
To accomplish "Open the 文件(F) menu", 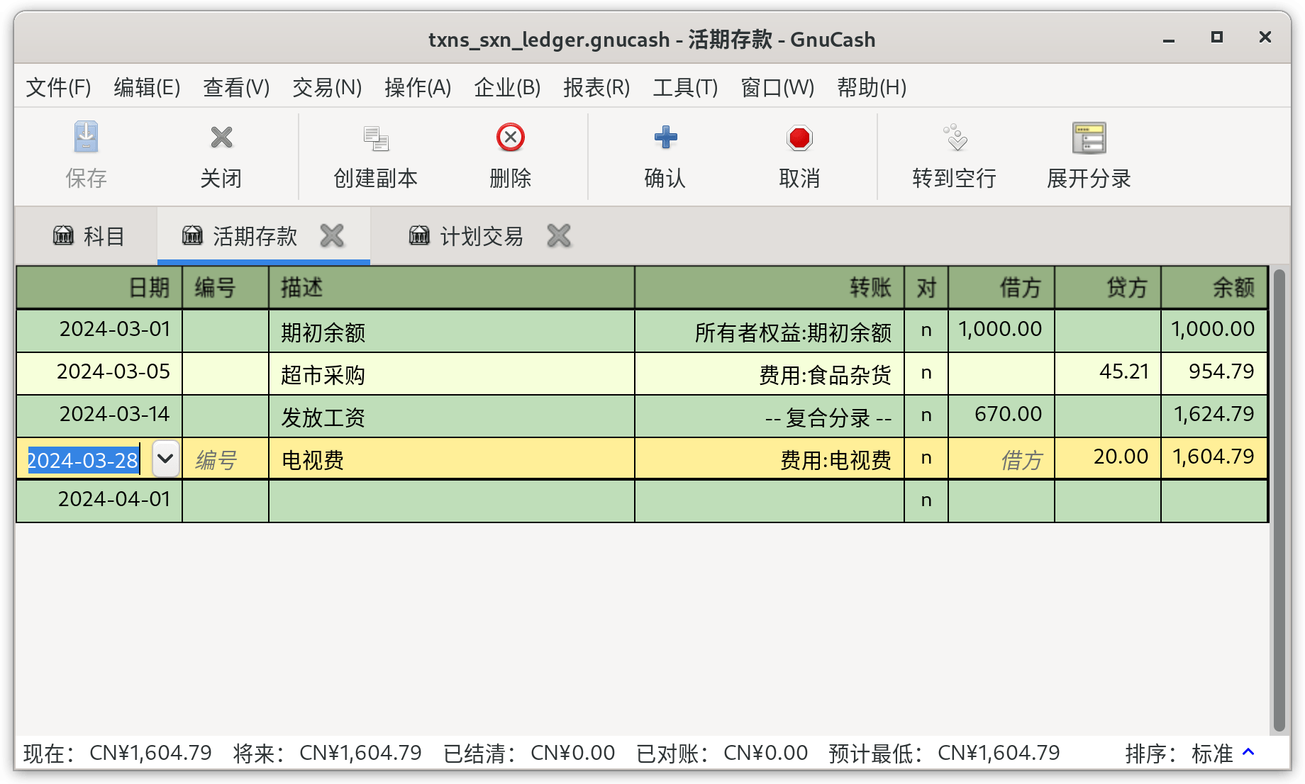I will coord(58,87).
